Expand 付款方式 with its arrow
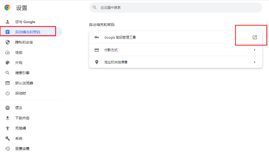The width and height of the screenshot is (269, 155). pos(255,50)
